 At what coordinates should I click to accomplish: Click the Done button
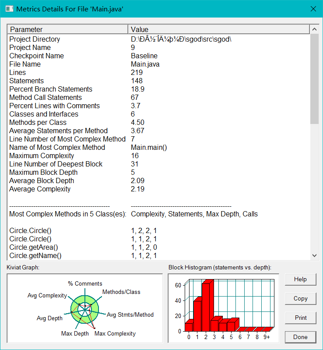coord(301,337)
